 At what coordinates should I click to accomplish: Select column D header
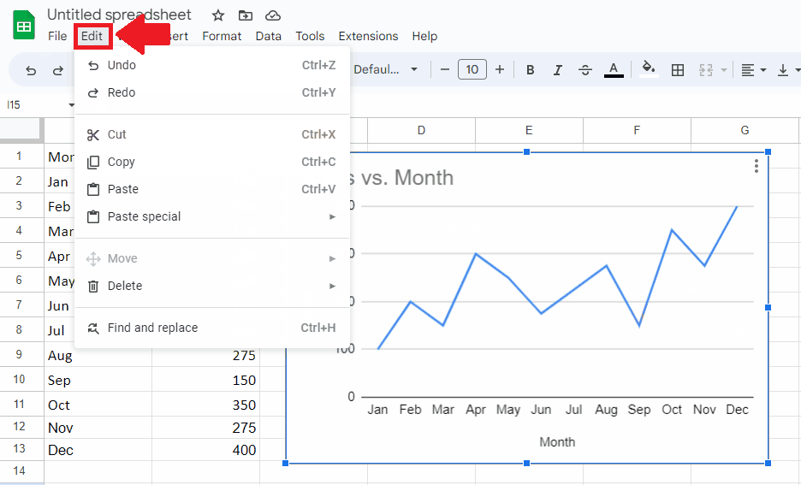point(421,131)
